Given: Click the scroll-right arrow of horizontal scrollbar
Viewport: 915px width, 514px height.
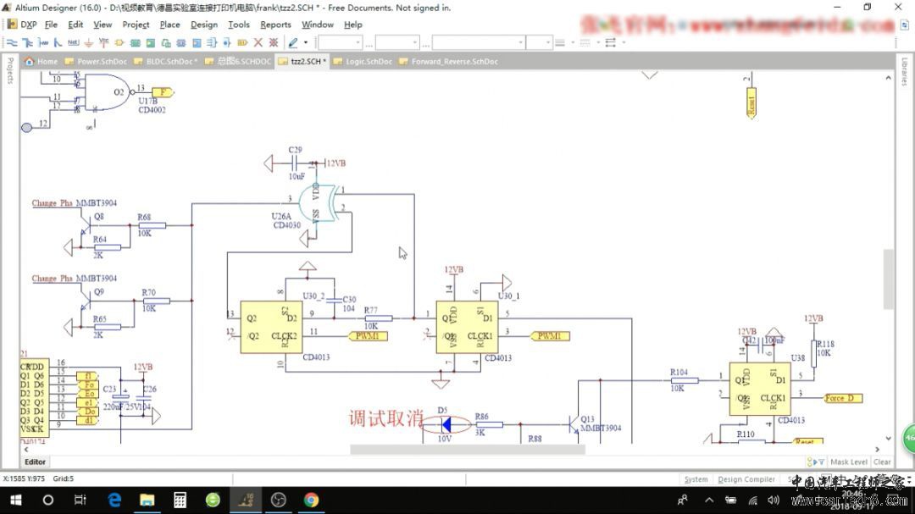Looking at the screenshot, I should tap(877, 450).
